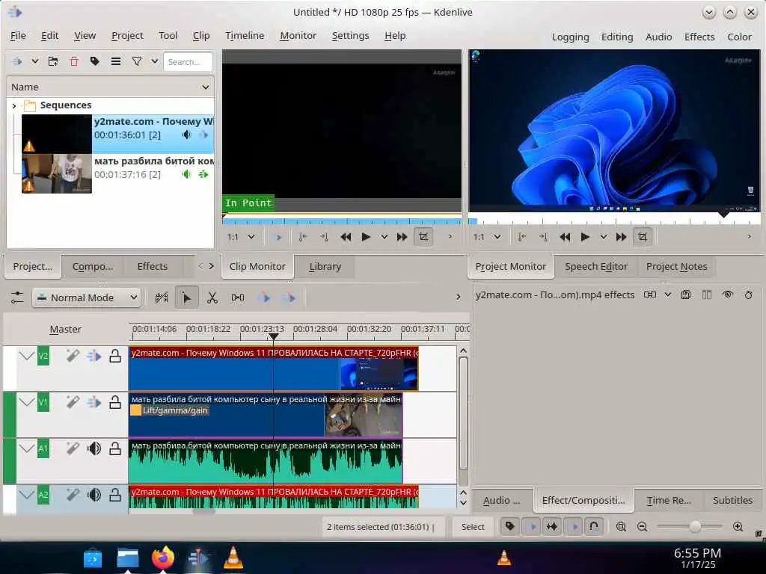Click the red Delete Clip icon

[74, 61]
